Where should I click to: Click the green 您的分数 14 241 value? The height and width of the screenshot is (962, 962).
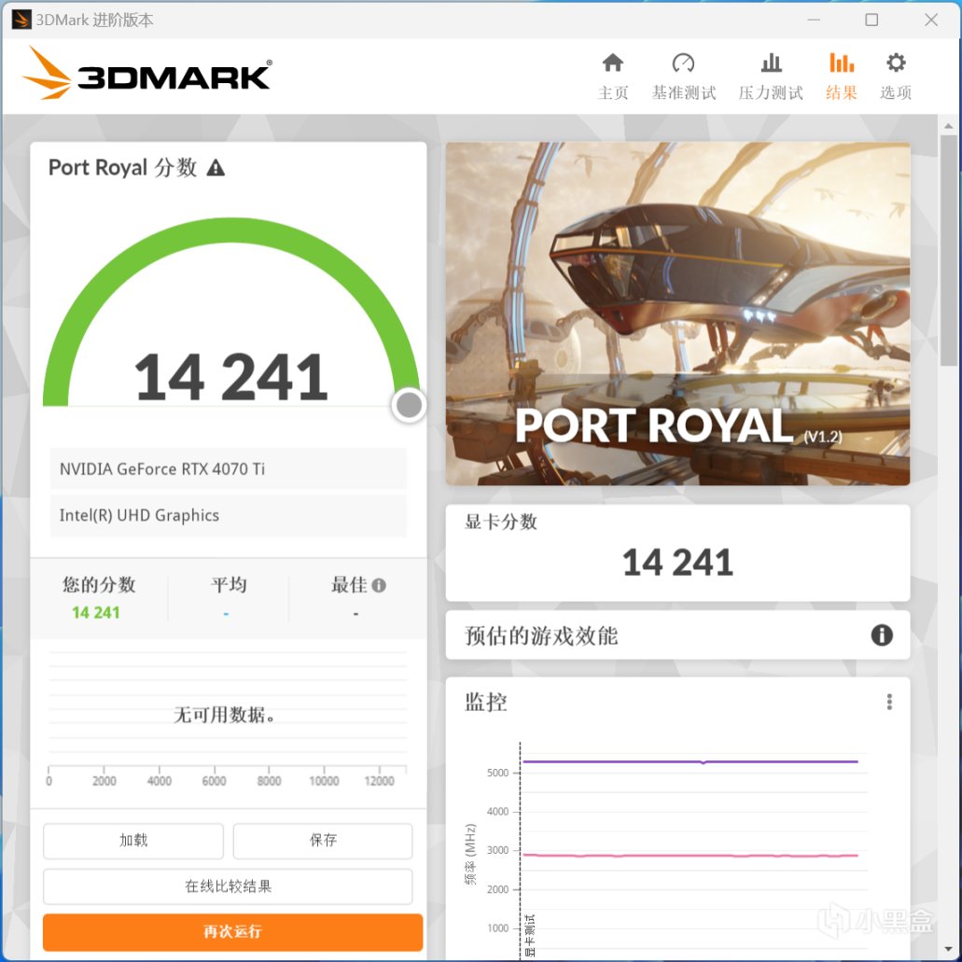tap(96, 612)
